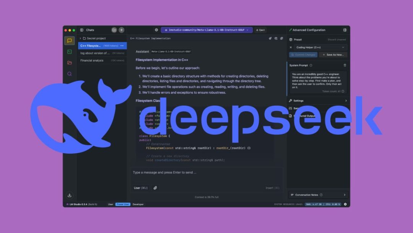Expand the Secret project folder

pos(80,38)
